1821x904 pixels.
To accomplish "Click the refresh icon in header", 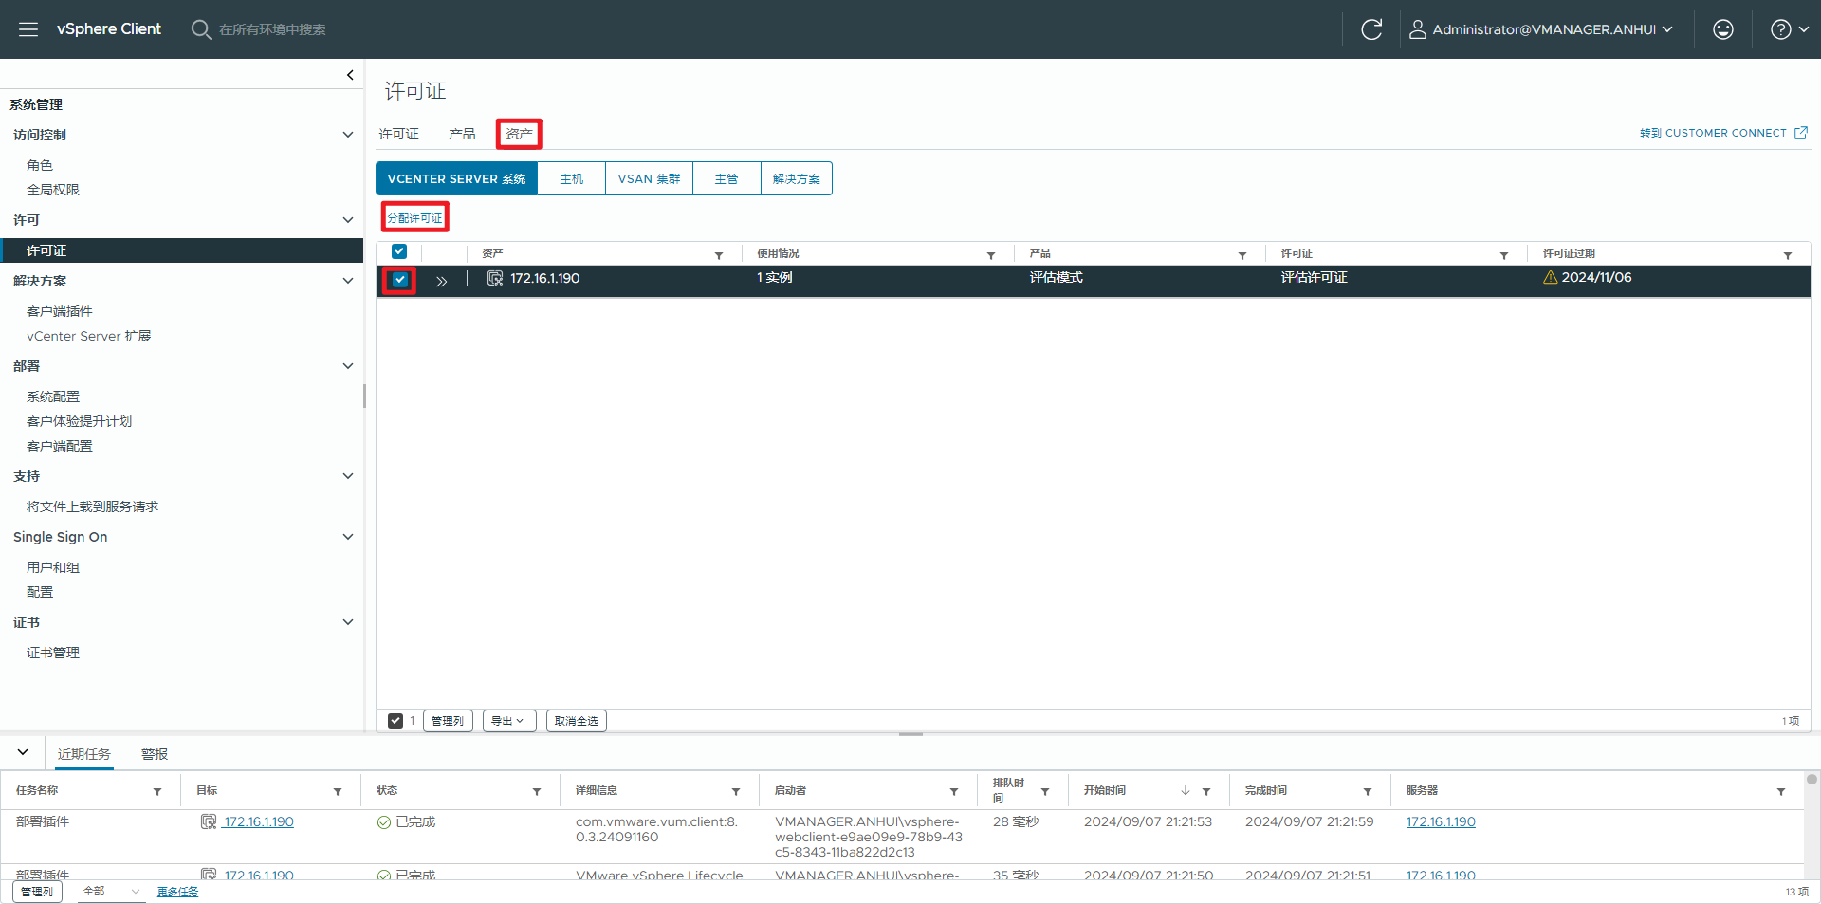I will point(1371,29).
